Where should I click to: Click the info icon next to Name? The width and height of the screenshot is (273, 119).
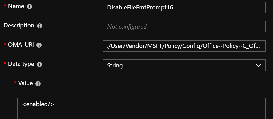(29, 7)
